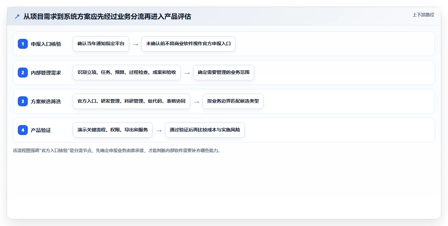Viewport: 448px width, 226px height.
Task: Click the 通过验证后再比较成本与实施风险 box
Action: tap(205, 130)
